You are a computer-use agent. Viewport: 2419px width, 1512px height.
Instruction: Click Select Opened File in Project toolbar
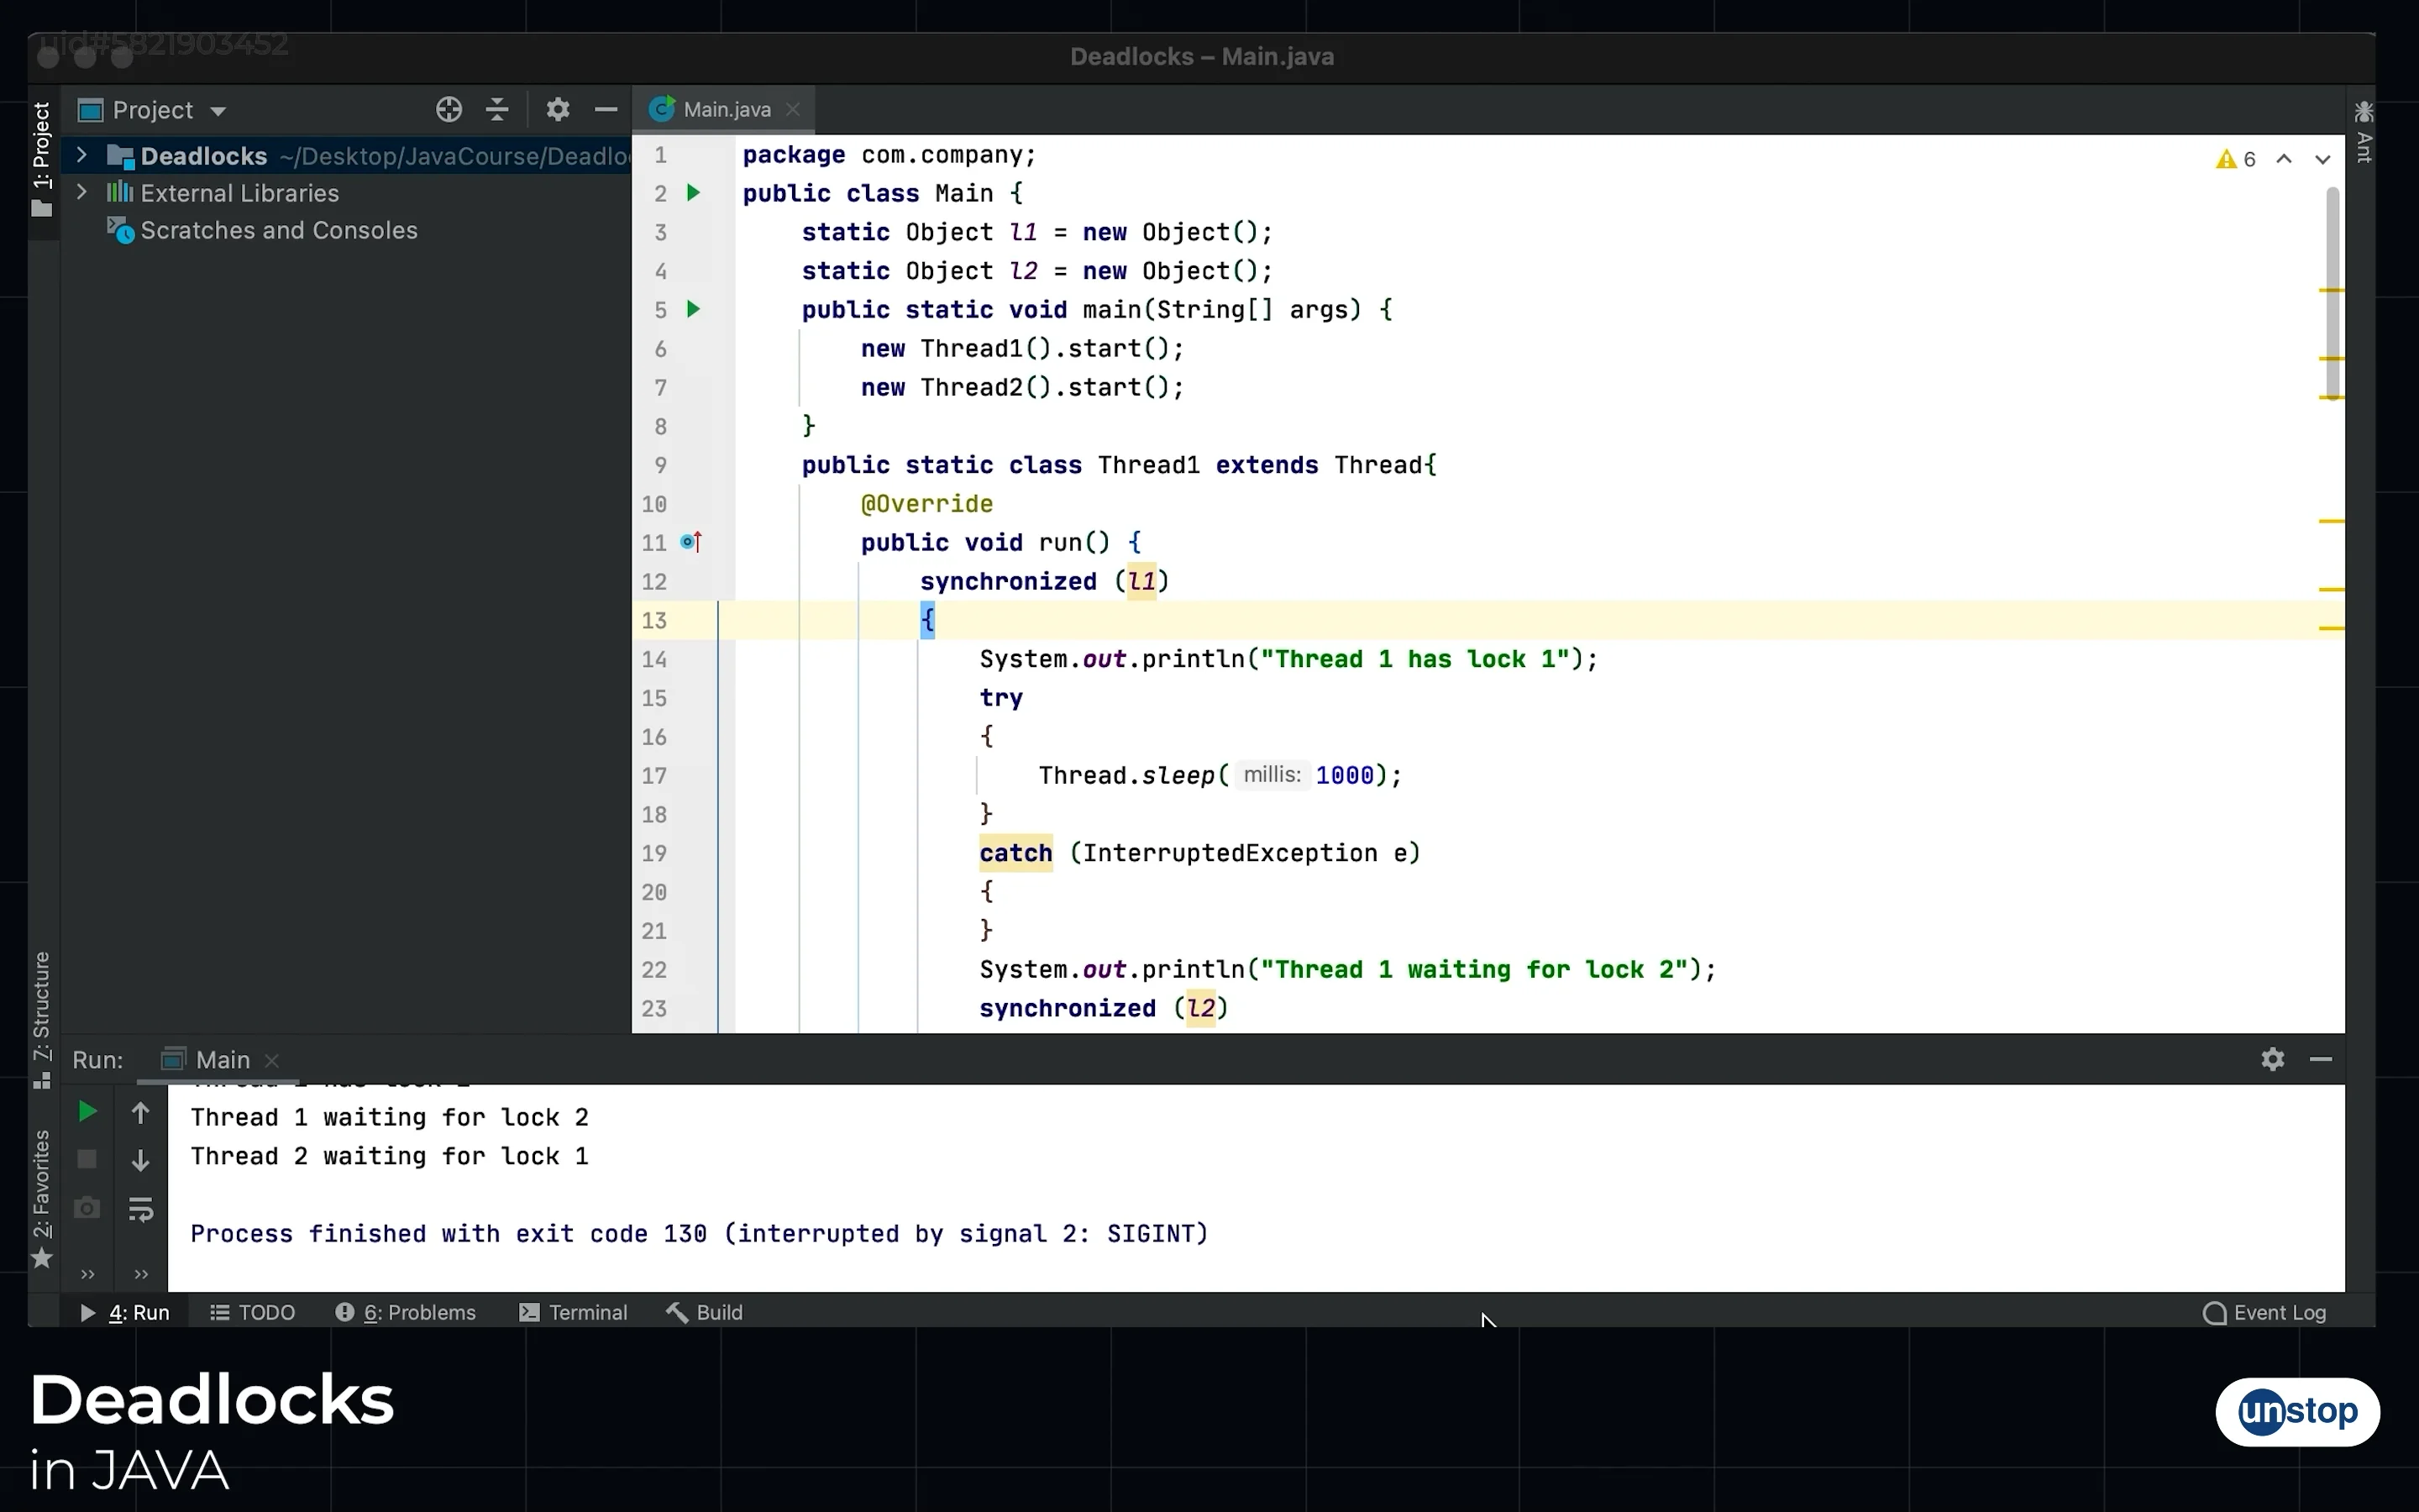[x=449, y=109]
